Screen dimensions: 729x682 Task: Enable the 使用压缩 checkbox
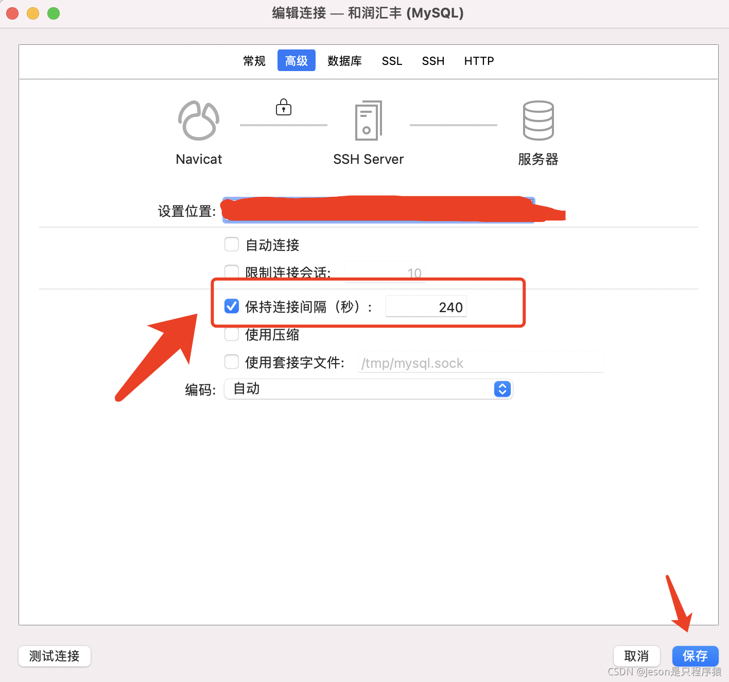pyautogui.click(x=232, y=334)
